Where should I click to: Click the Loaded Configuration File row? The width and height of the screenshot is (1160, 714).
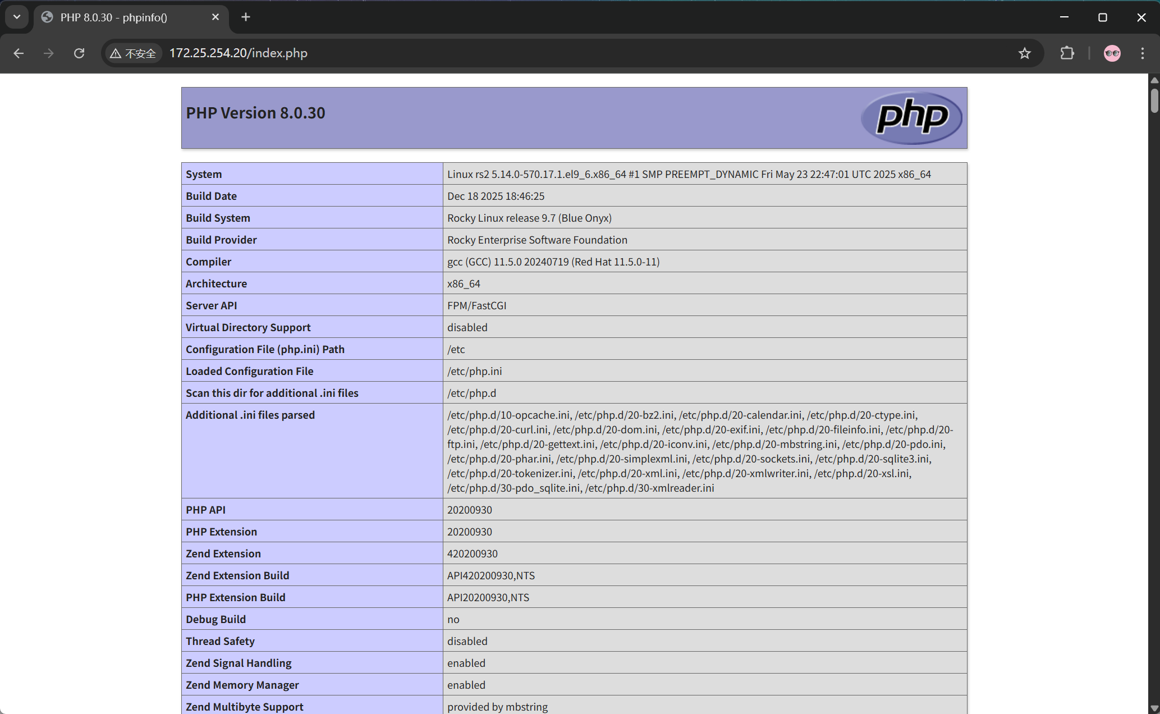point(249,371)
